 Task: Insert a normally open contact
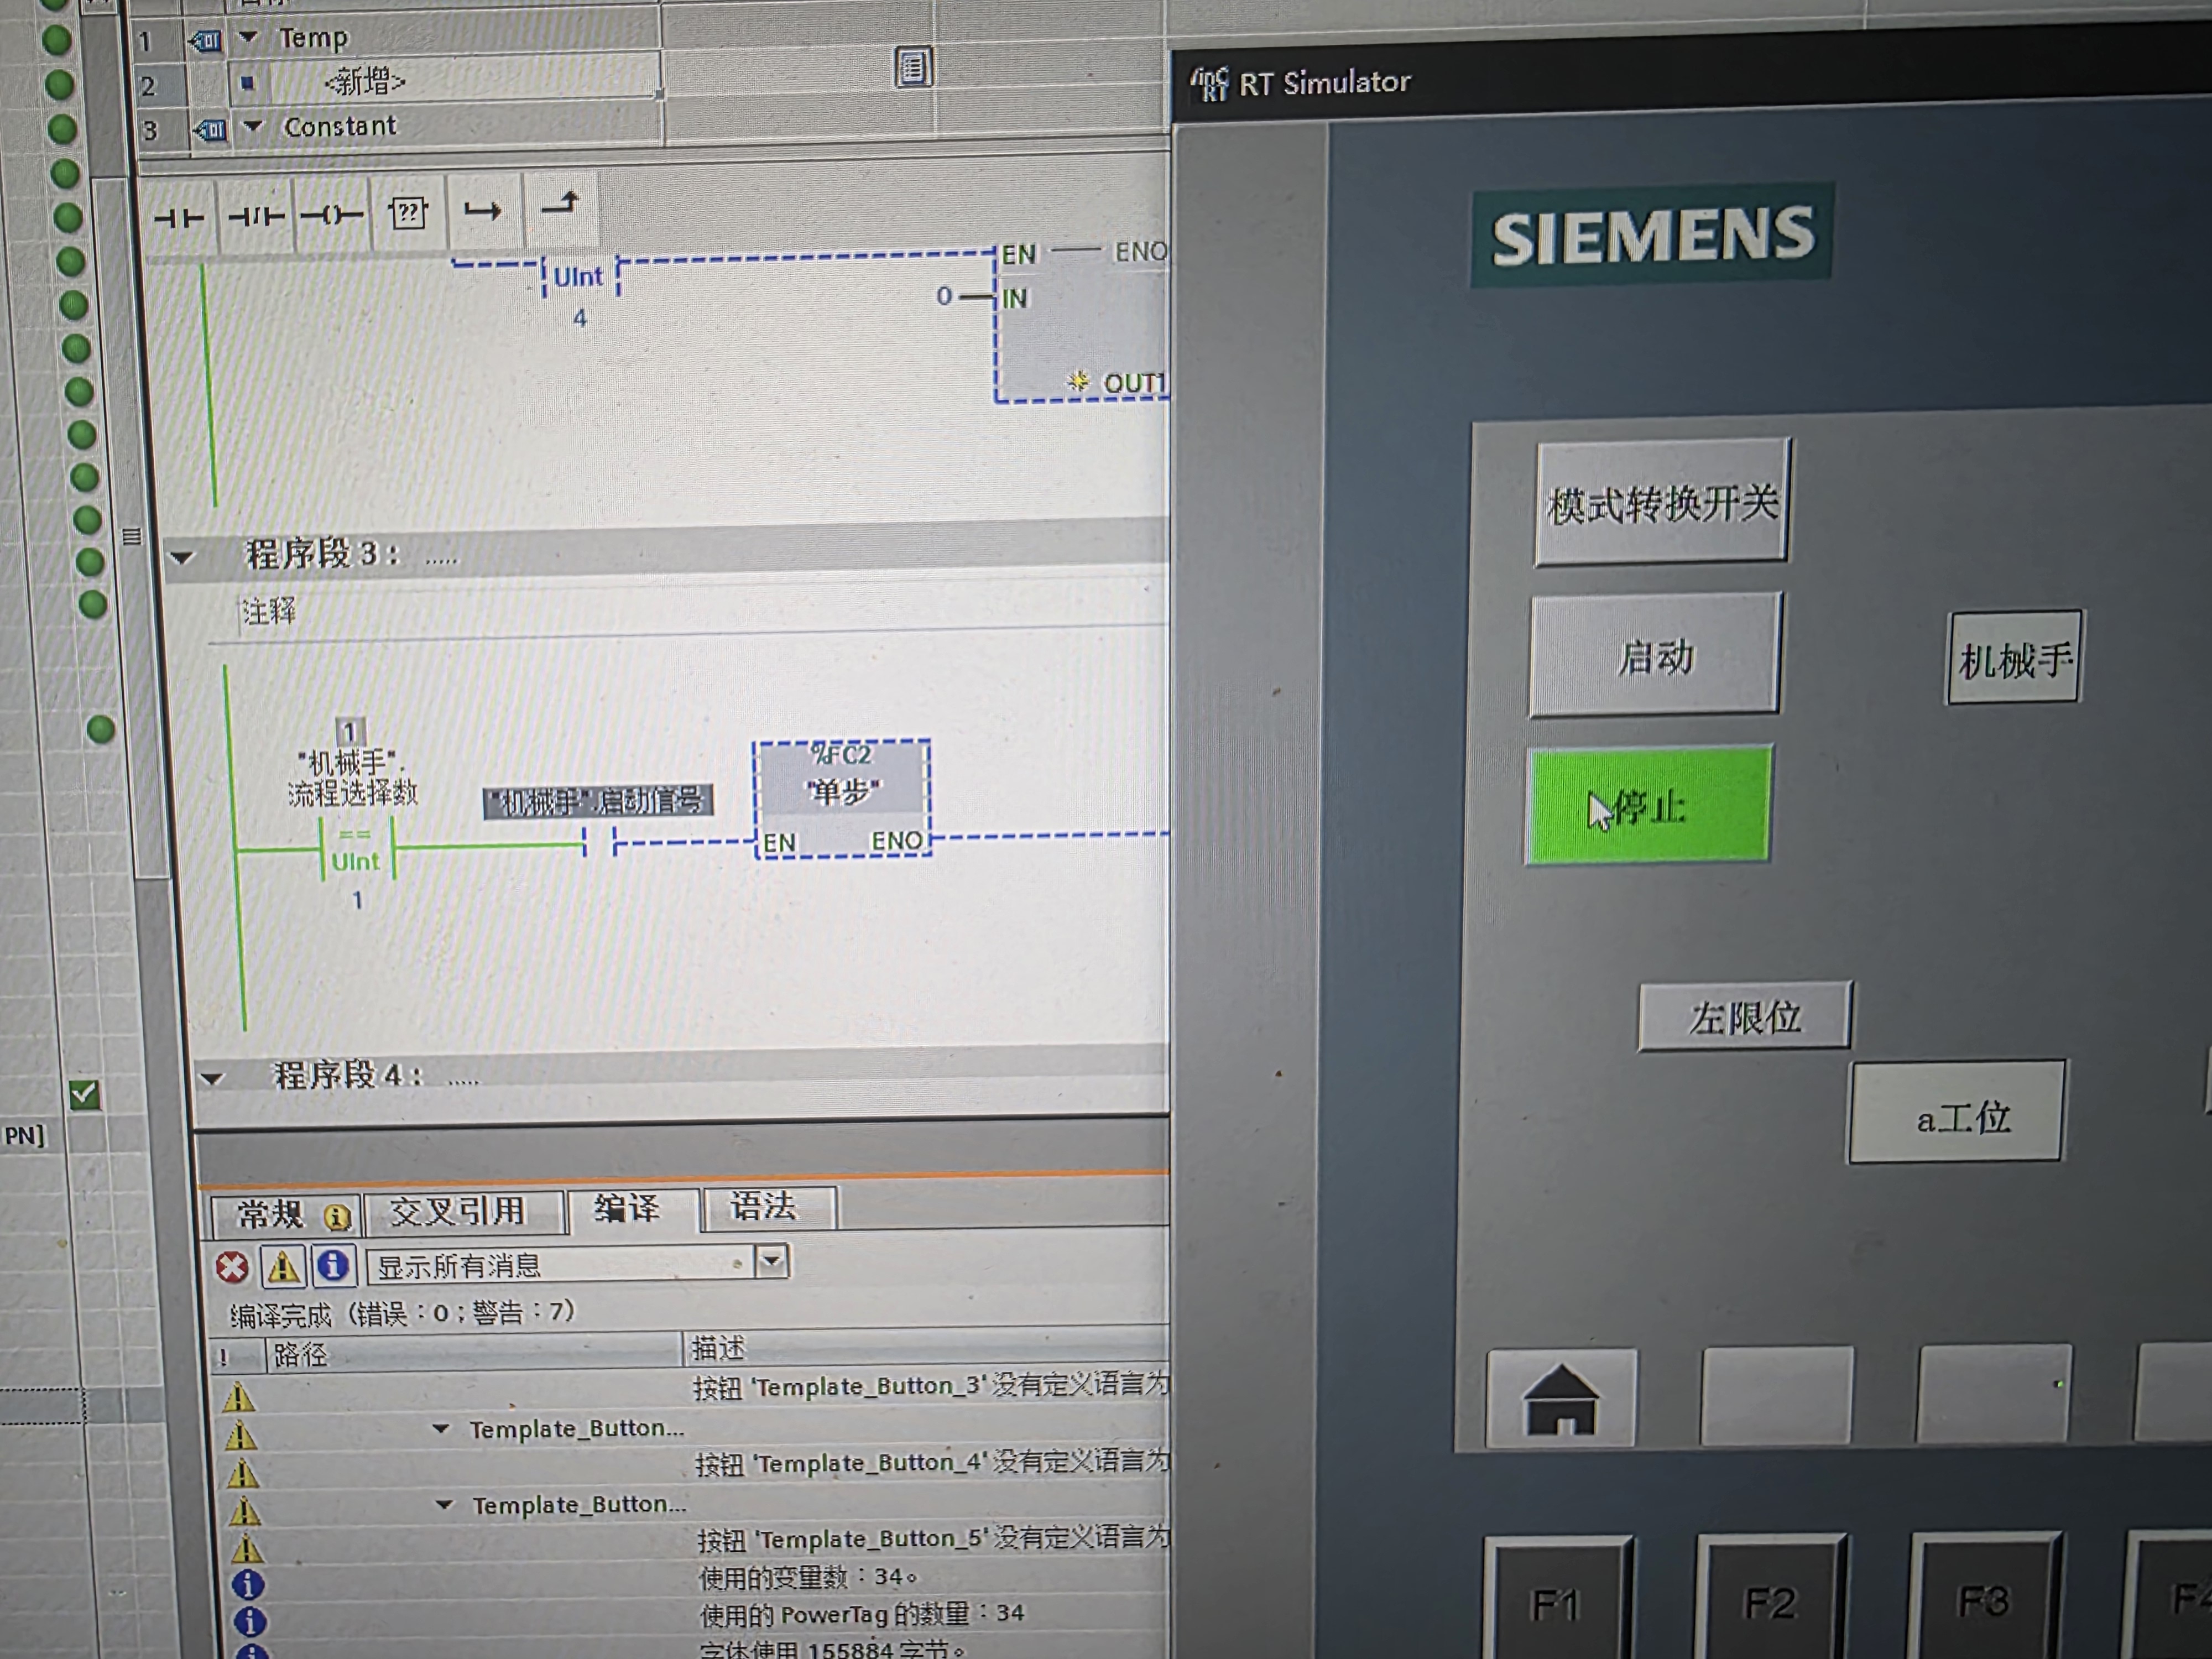(x=179, y=217)
